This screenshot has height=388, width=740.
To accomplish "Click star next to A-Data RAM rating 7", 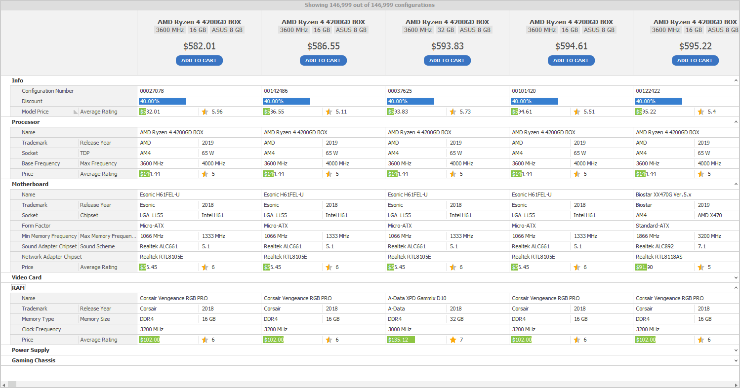I will pos(453,340).
